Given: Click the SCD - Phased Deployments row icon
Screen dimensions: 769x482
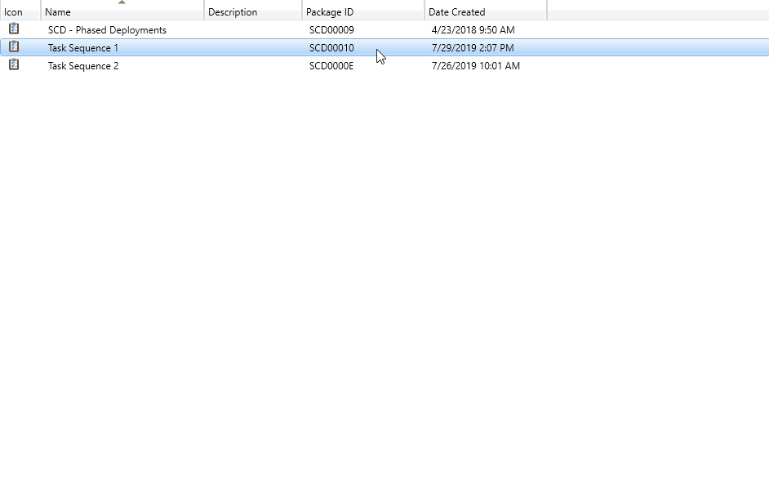Looking at the screenshot, I should tap(14, 29).
